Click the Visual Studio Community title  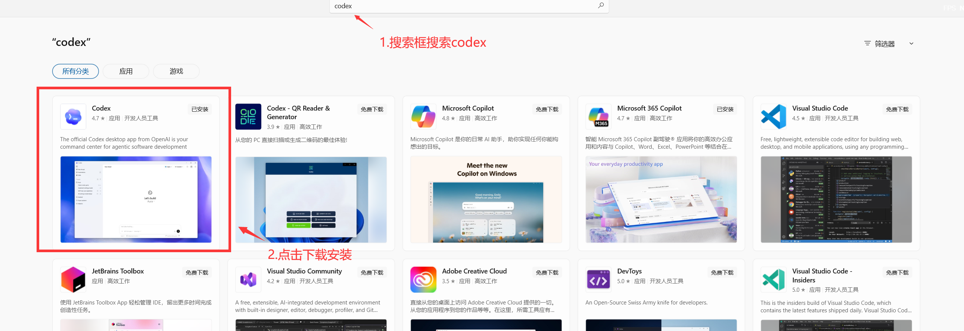click(304, 271)
